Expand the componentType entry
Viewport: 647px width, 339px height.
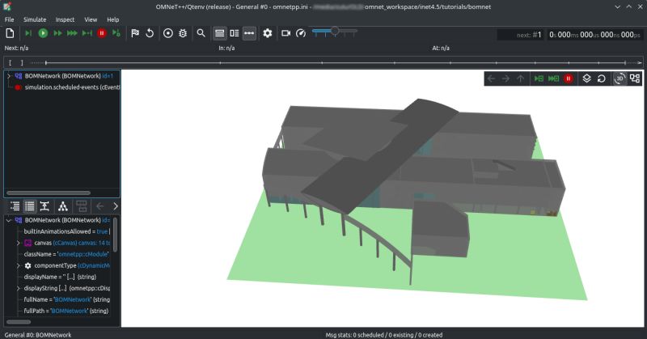click(x=18, y=266)
